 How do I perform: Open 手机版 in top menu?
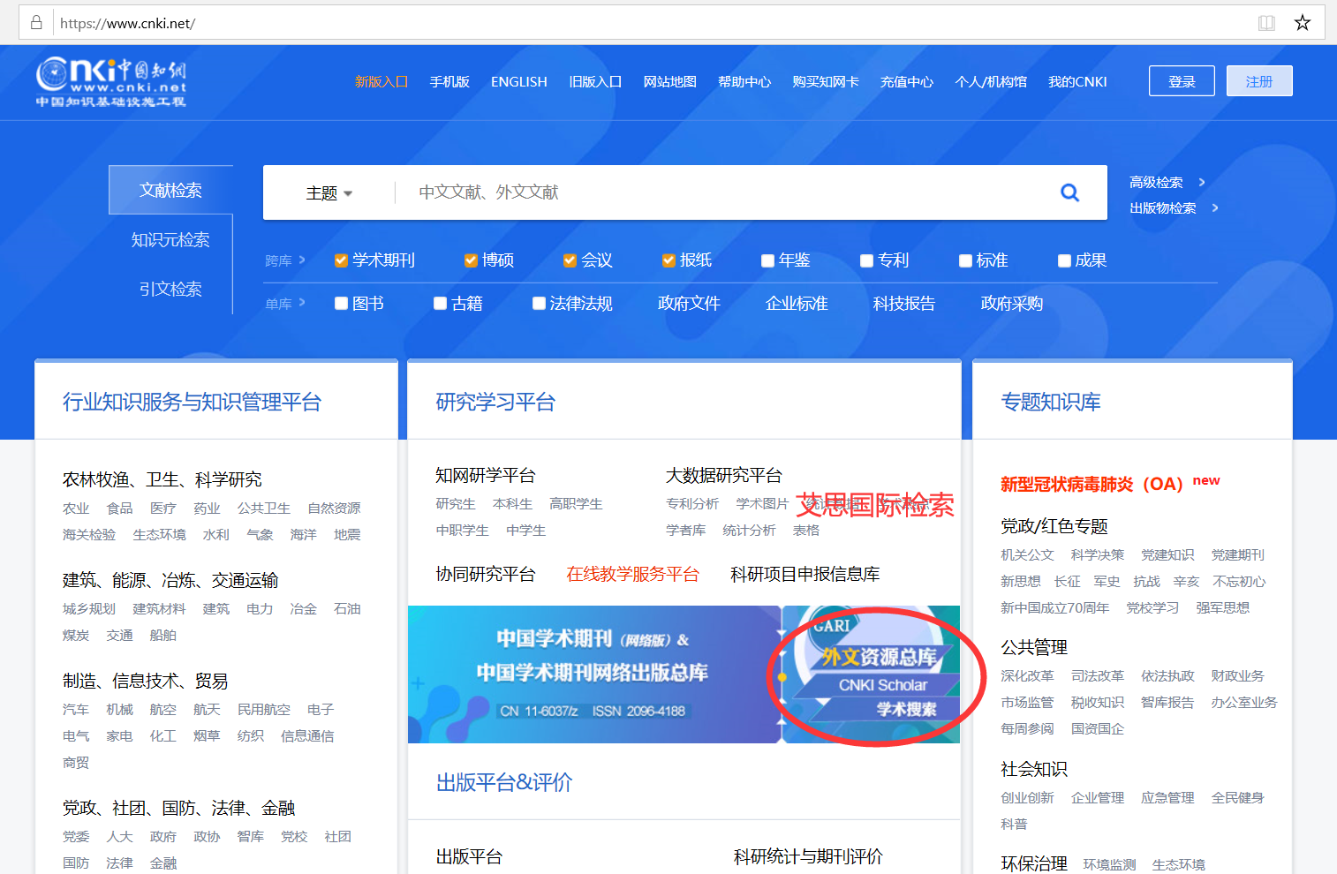click(x=449, y=81)
